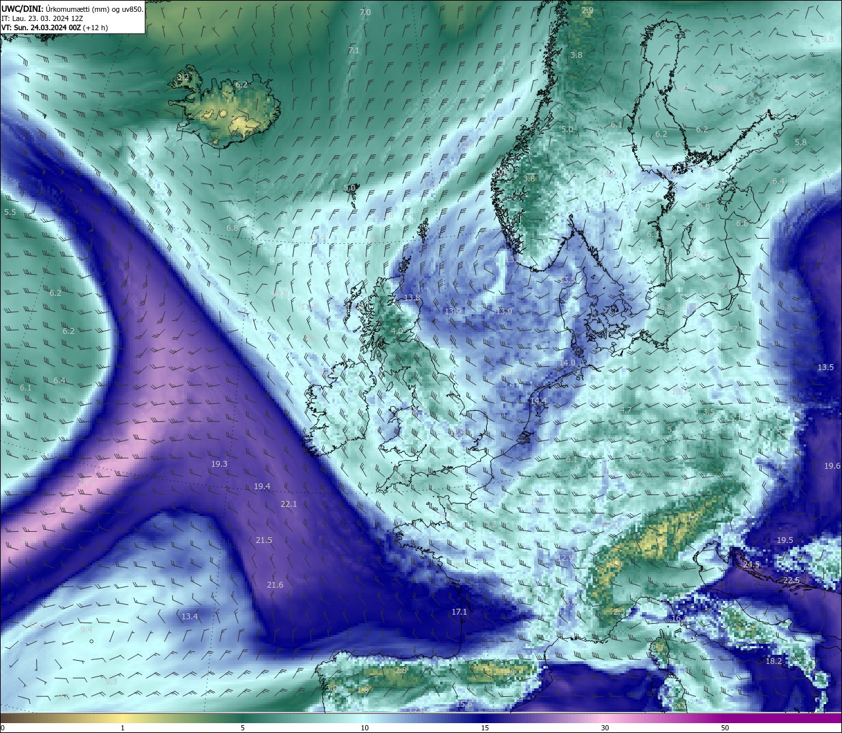Viewport: 842px width, 733px height.
Task: Click the 14.0 value on the map
Action: click(567, 363)
